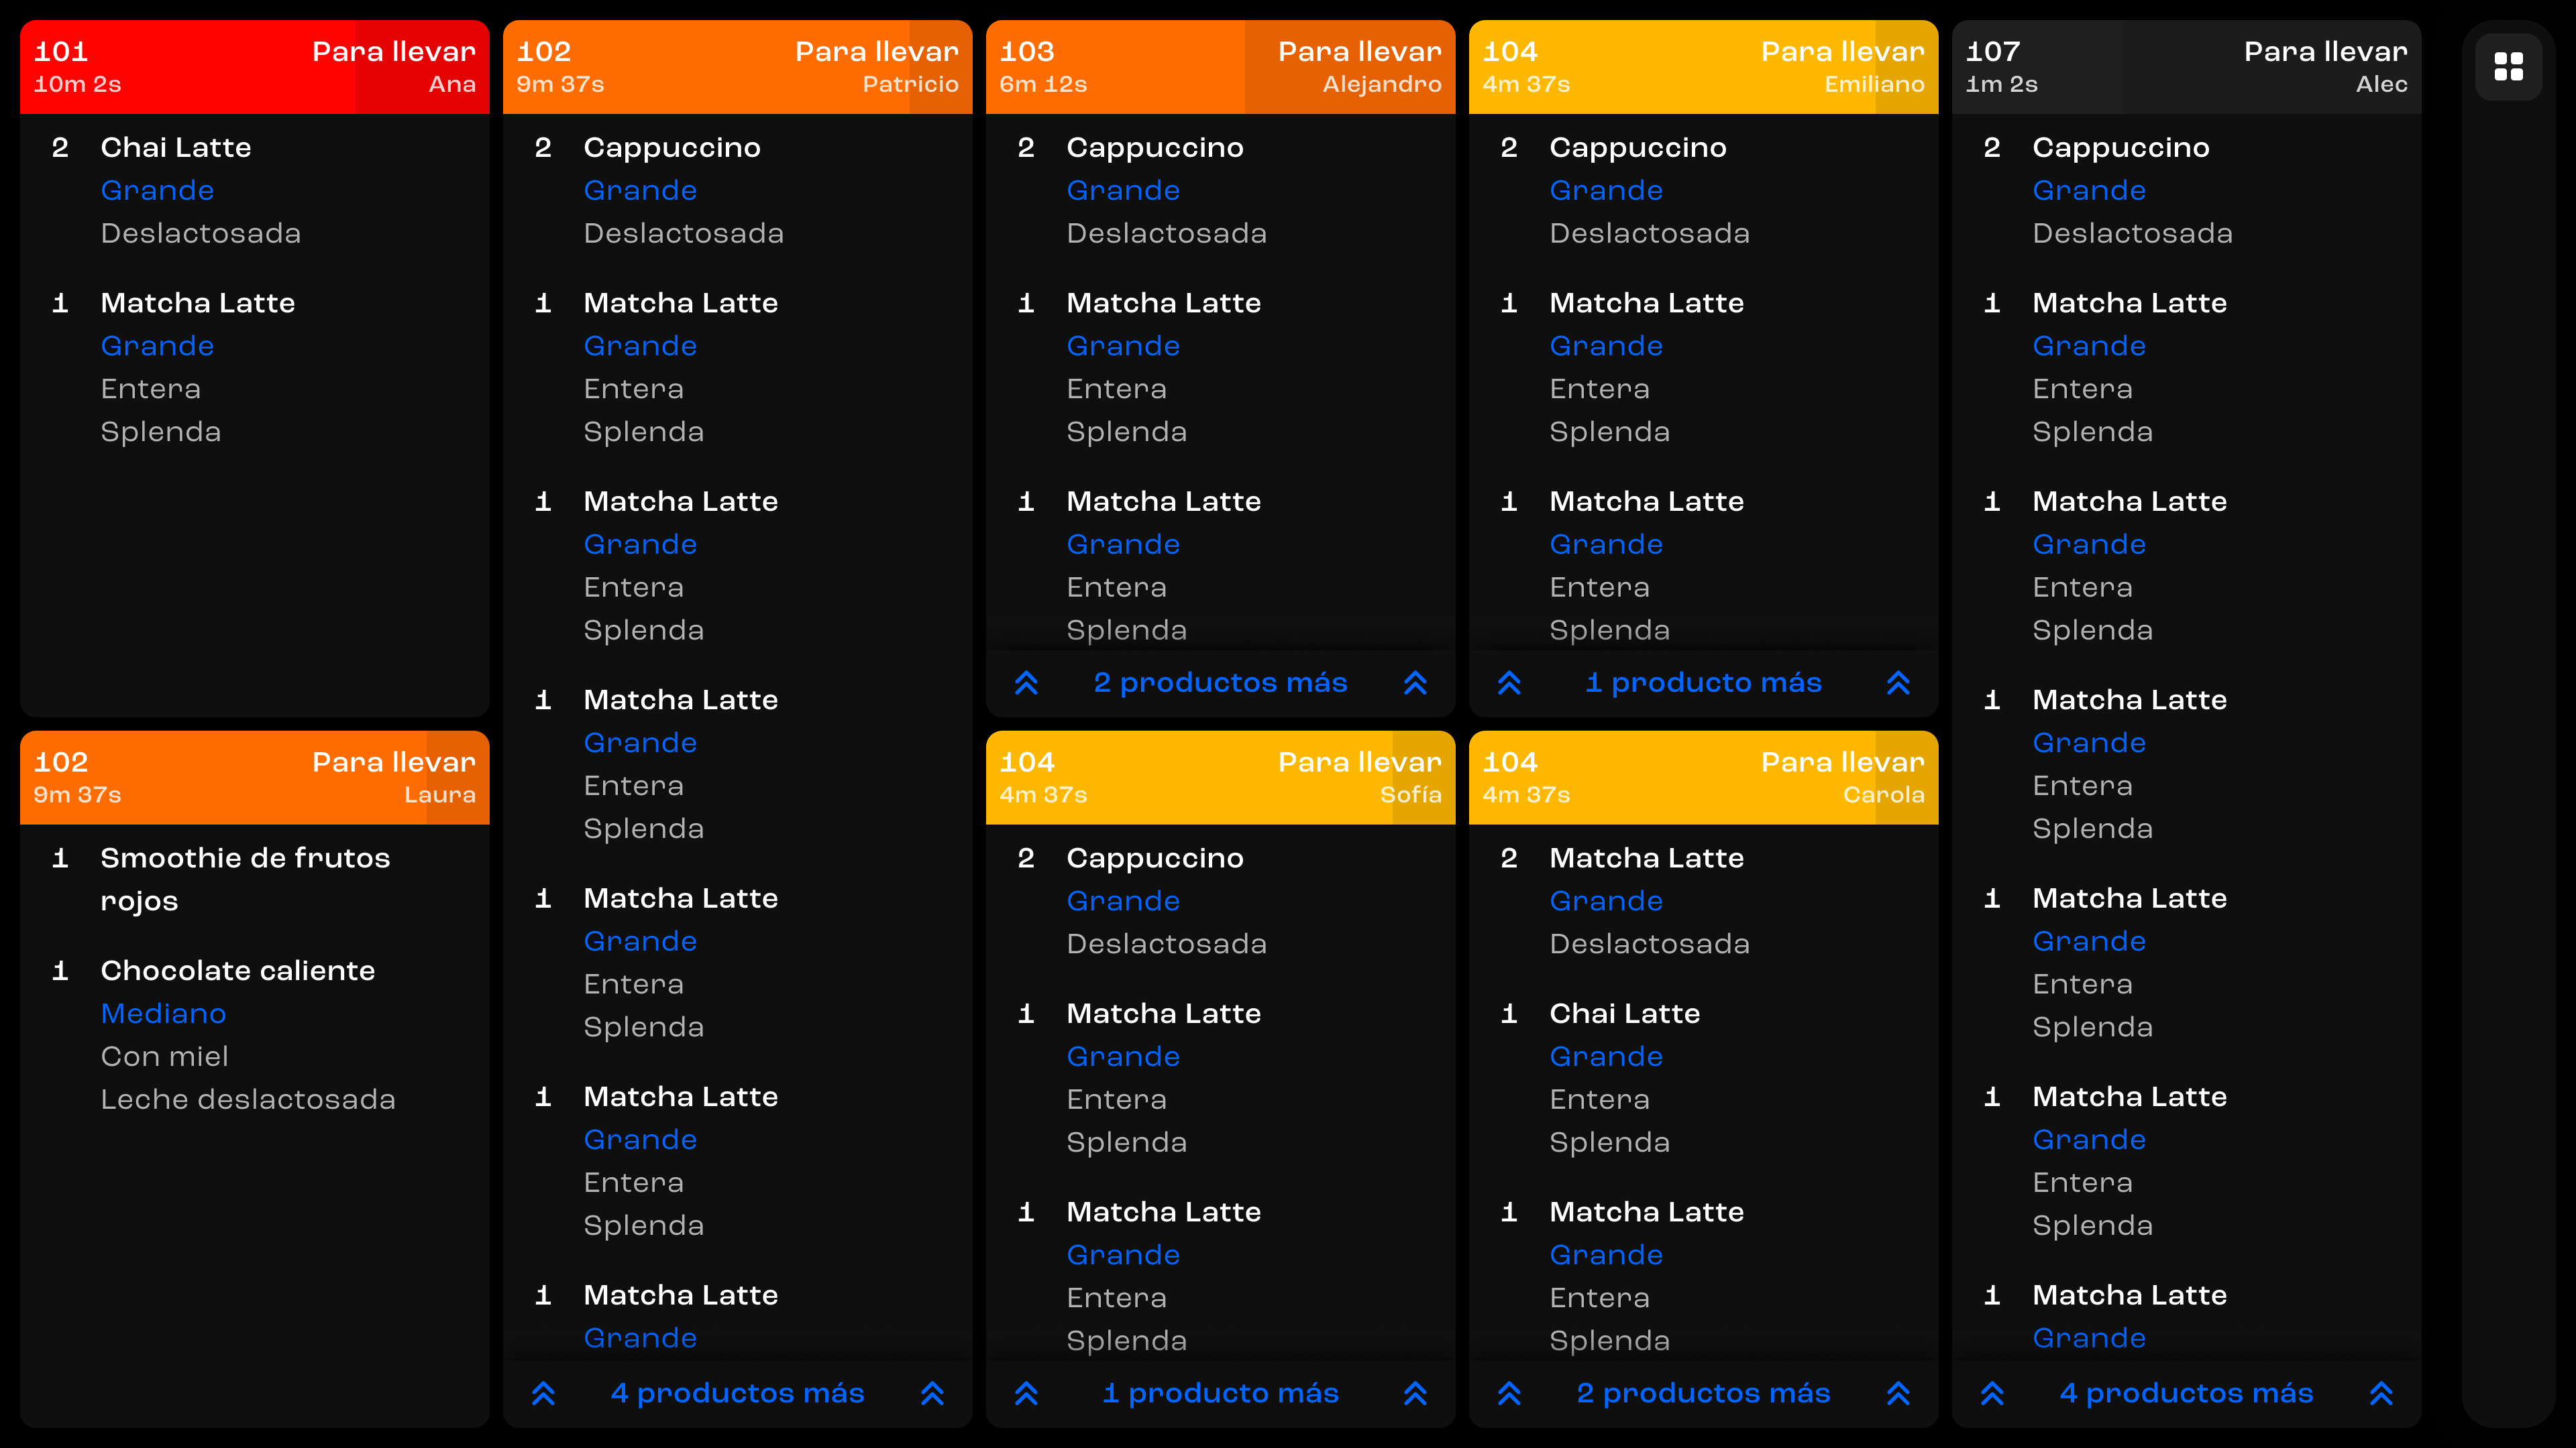Expand 4 productos más on order 107
Image resolution: width=2576 pixels, height=1448 pixels.
tap(2186, 1393)
